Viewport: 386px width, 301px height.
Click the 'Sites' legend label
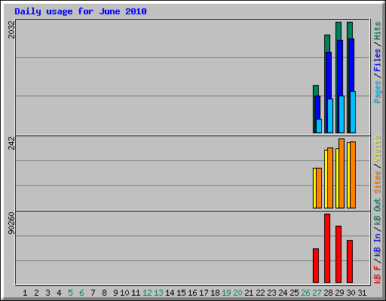click(377, 182)
